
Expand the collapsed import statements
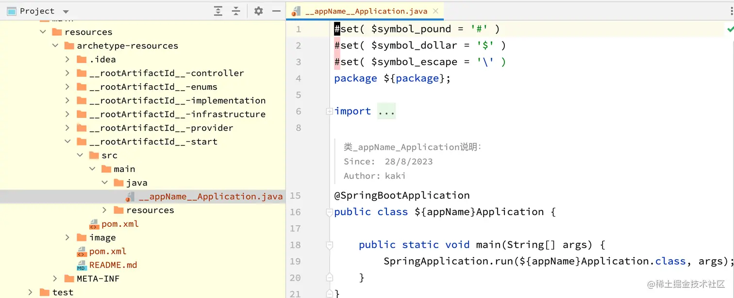click(330, 111)
